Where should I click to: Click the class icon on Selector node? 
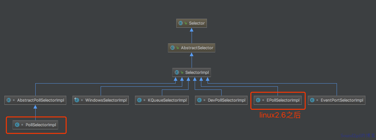181,23
